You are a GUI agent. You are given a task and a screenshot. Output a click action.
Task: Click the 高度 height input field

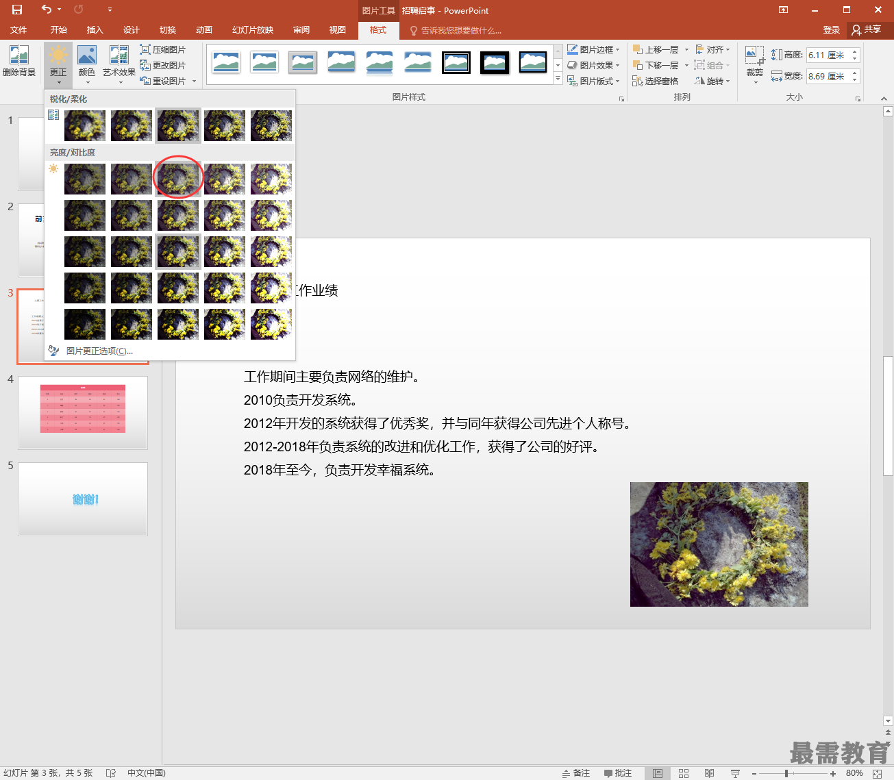click(828, 55)
